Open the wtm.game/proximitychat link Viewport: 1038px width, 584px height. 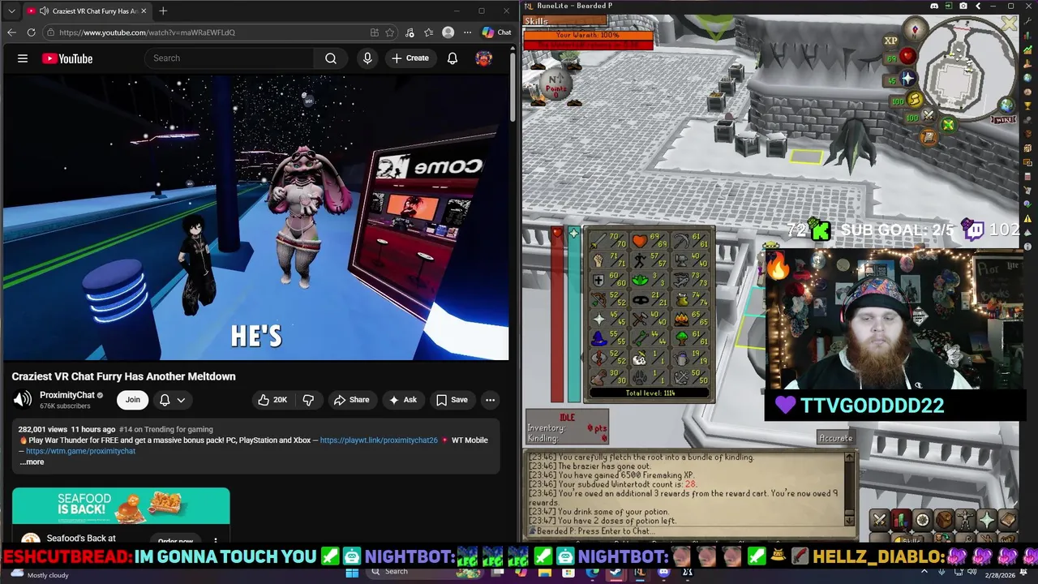pos(80,451)
